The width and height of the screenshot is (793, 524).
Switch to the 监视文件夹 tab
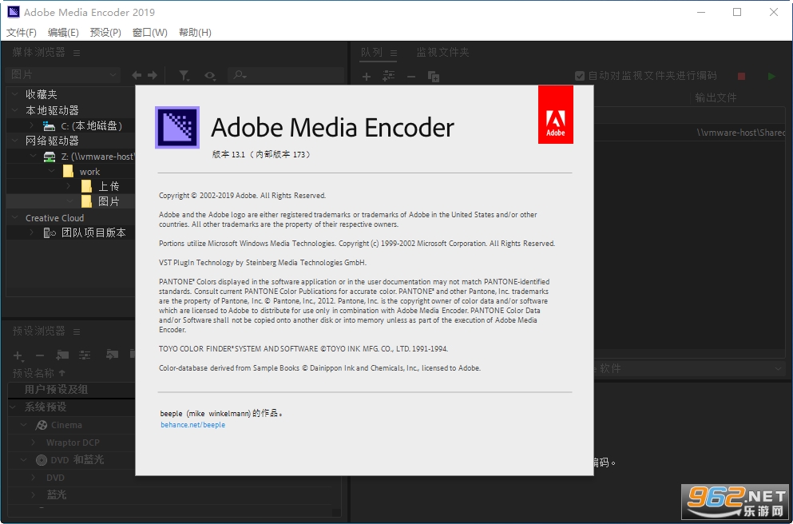pos(443,52)
